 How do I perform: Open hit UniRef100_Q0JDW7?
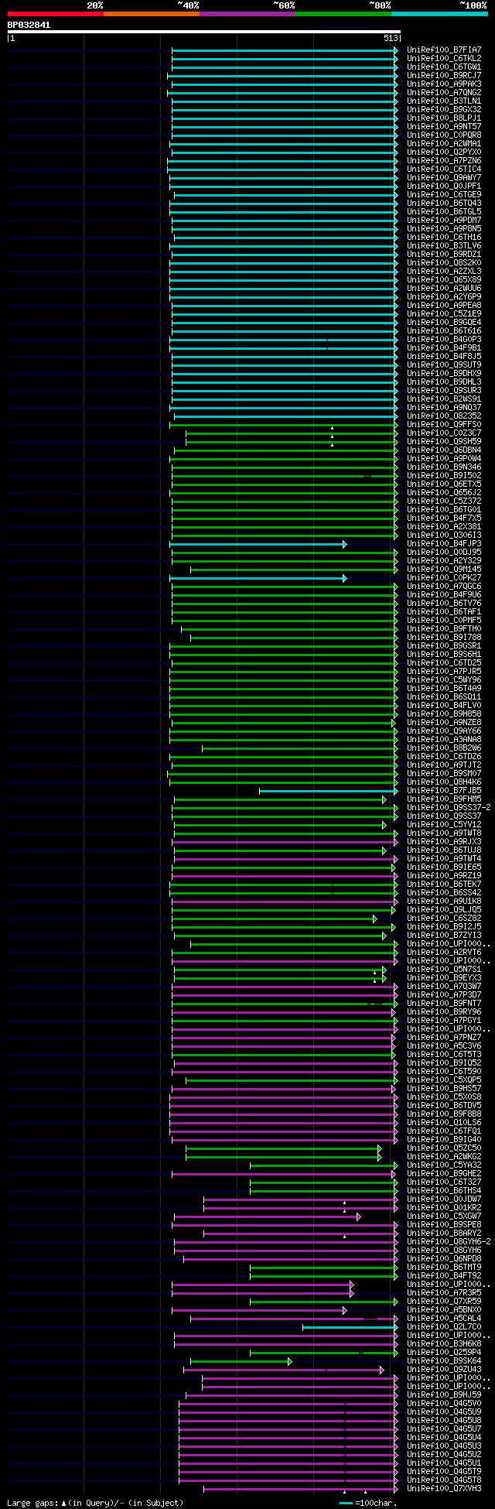click(444, 1199)
